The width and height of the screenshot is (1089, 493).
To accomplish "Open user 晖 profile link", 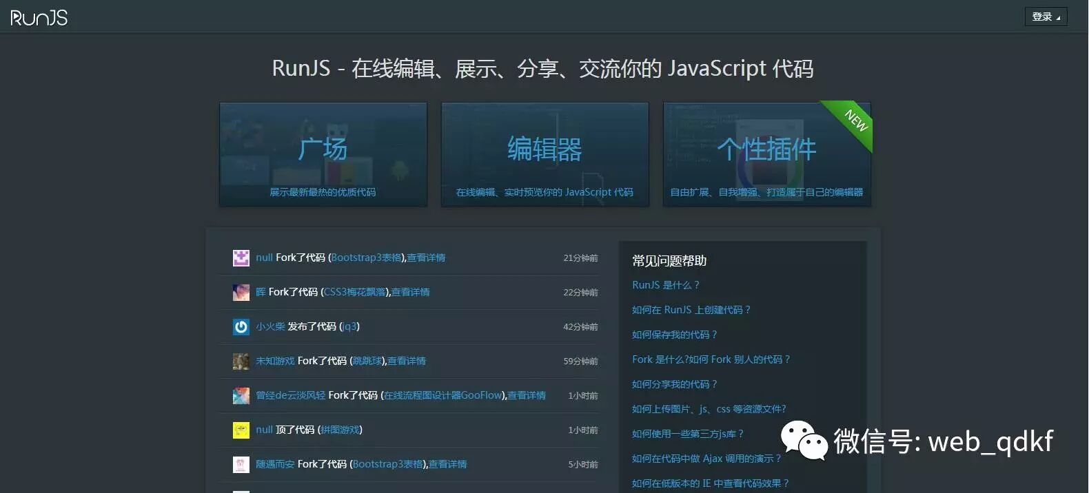I will tap(261, 292).
